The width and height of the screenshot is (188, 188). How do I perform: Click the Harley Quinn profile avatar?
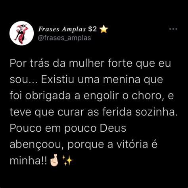click(x=22, y=33)
